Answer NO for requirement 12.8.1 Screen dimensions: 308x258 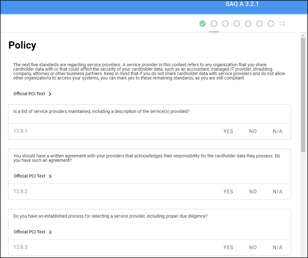pyautogui.click(x=253, y=131)
